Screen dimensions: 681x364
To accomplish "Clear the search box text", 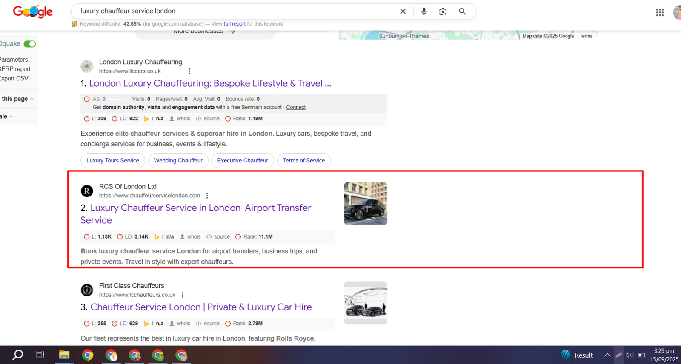I will [403, 11].
